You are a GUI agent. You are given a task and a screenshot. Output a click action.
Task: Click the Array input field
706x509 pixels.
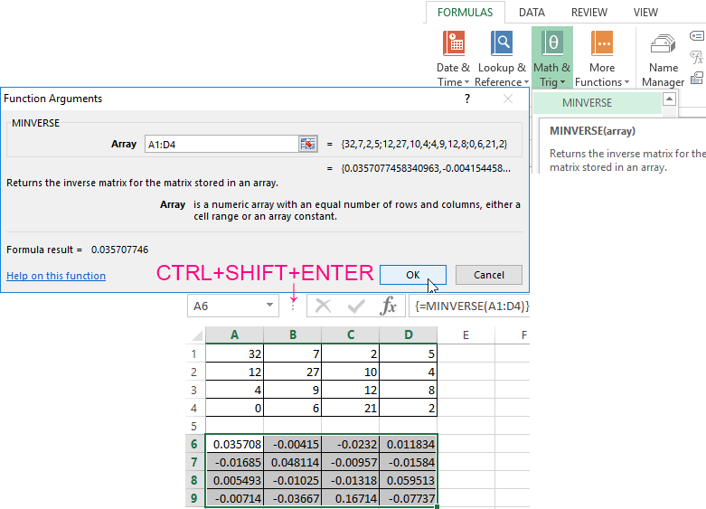pos(221,144)
